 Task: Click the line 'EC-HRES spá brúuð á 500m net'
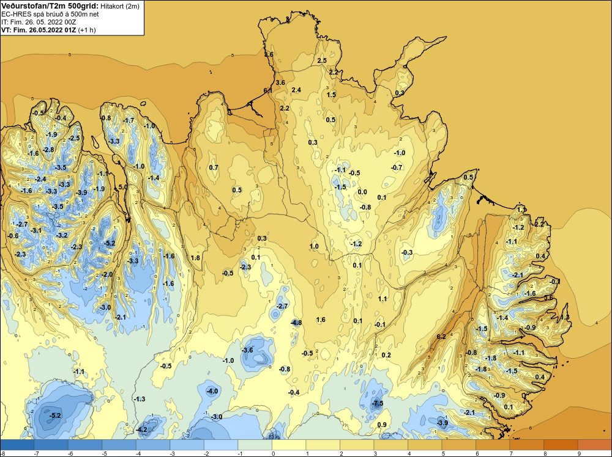click(x=50, y=14)
